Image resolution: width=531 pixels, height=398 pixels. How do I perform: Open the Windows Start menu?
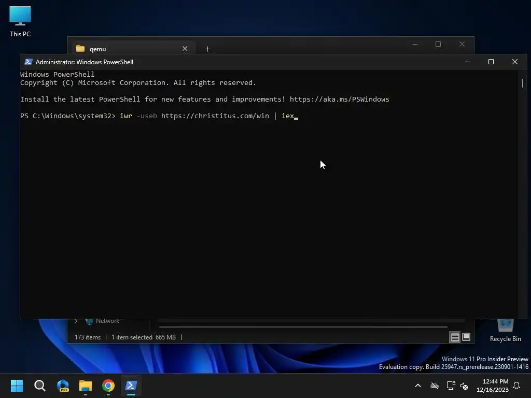[17, 386]
